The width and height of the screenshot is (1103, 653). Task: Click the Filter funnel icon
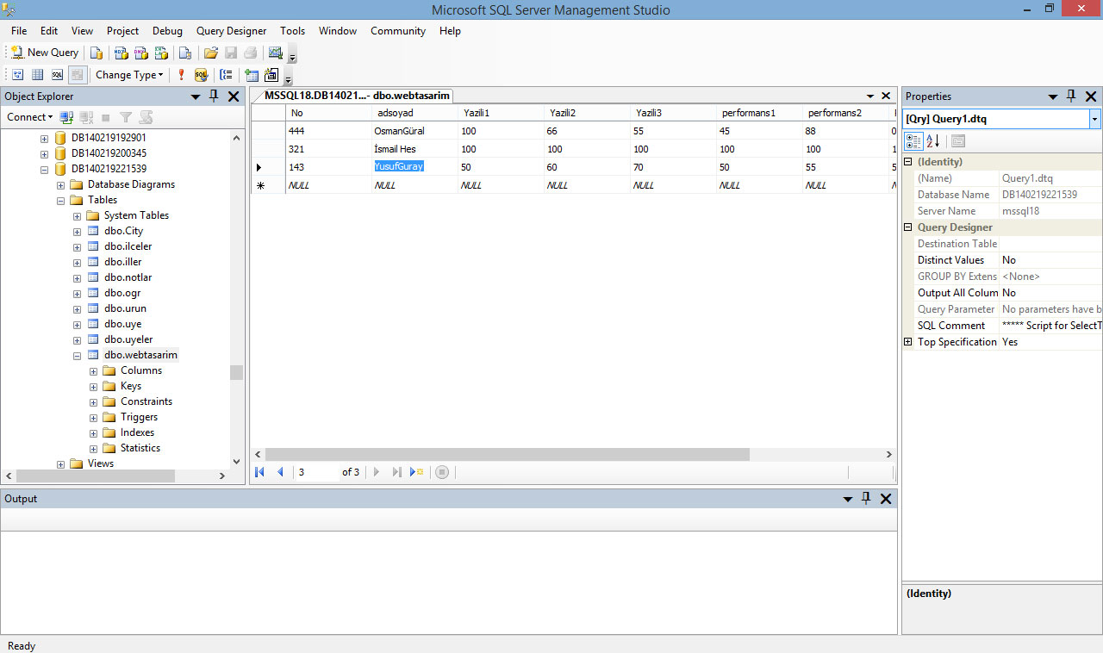pyautogui.click(x=126, y=117)
